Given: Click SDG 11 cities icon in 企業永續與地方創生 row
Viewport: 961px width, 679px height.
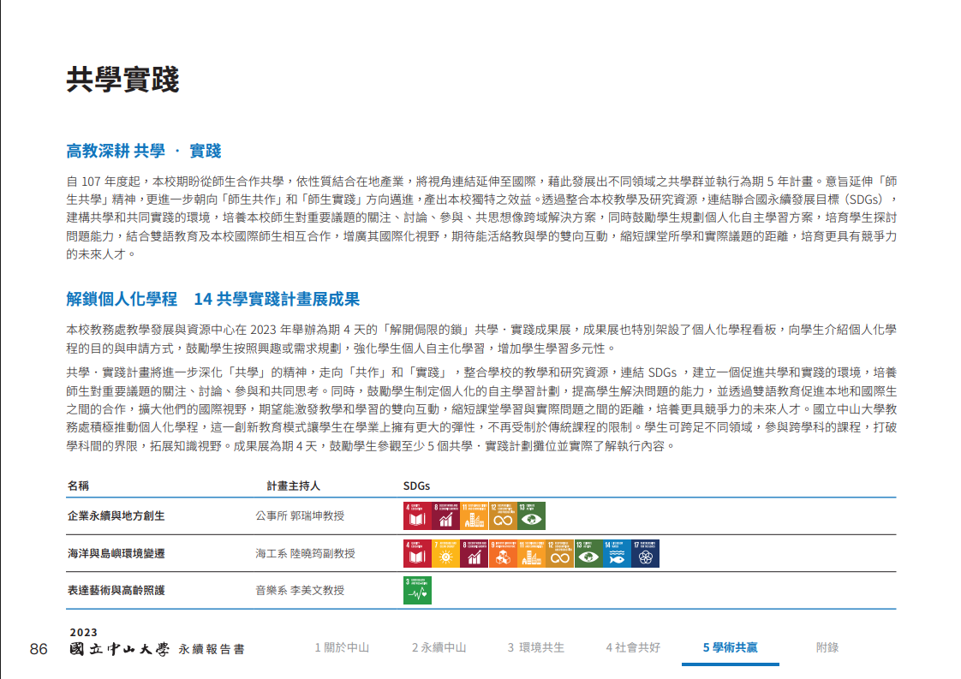Looking at the screenshot, I should point(474,515).
